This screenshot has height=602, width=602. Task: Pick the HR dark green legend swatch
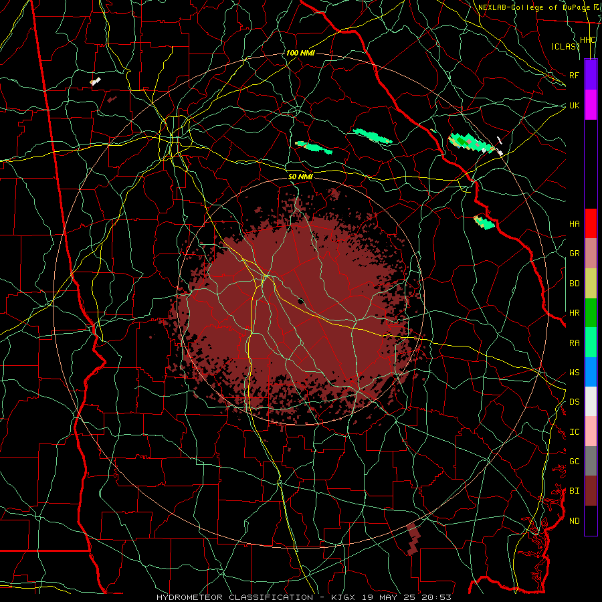click(x=591, y=312)
